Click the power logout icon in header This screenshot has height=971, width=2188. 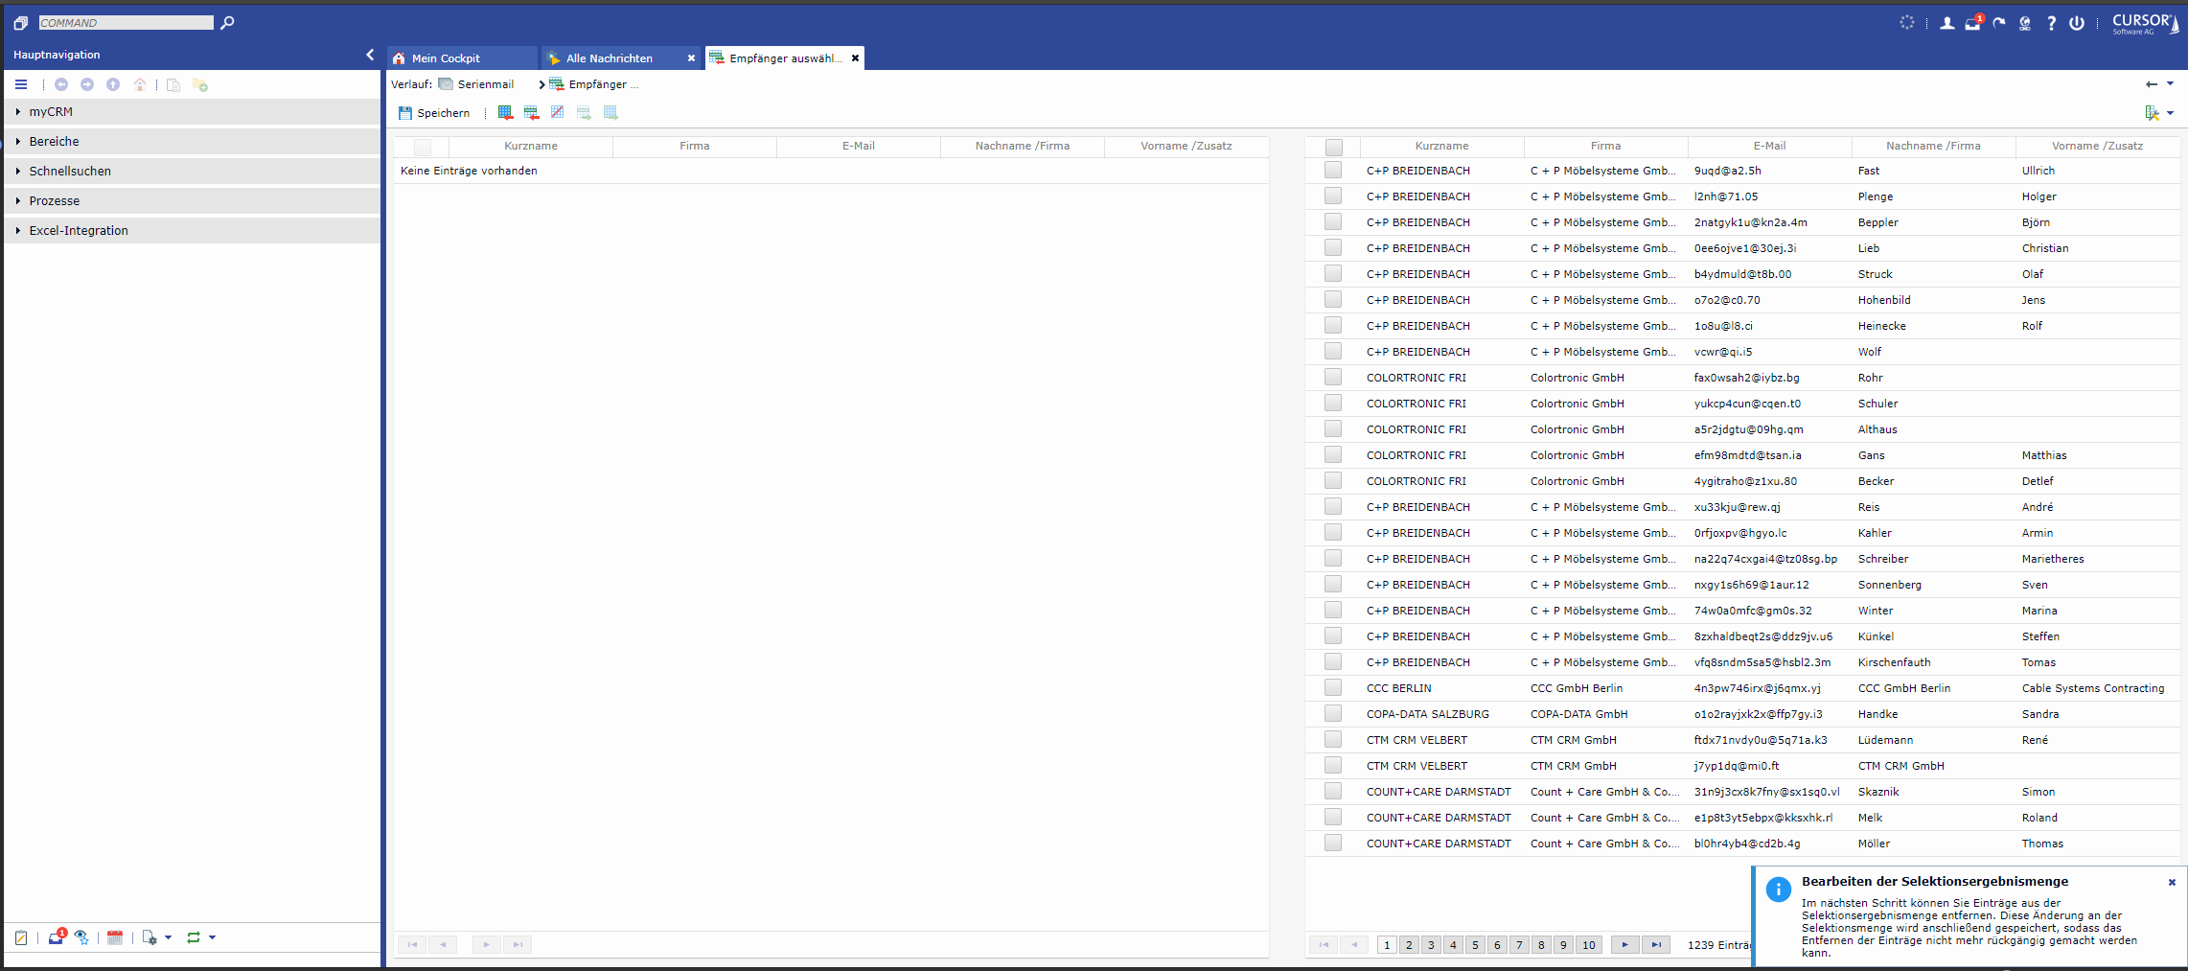(x=2076, y=23)
